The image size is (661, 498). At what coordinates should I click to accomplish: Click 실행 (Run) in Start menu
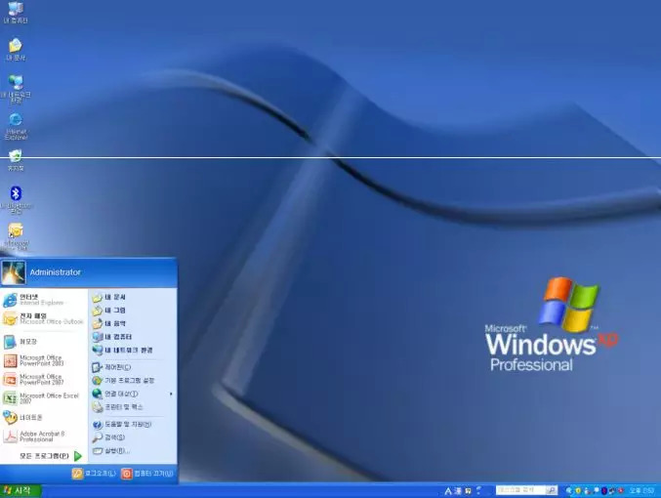click(x=115, y=450)
